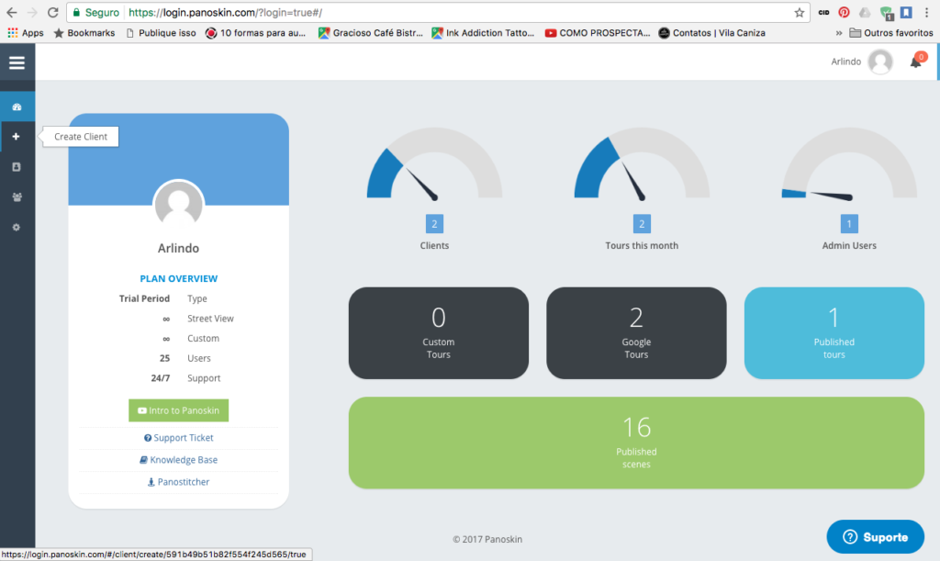Click the Pinterest extension icon

click(x=844, y=13)
